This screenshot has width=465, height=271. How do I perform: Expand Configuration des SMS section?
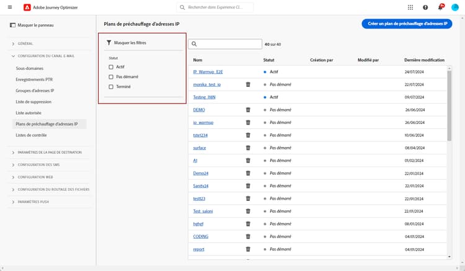point(14,164)
